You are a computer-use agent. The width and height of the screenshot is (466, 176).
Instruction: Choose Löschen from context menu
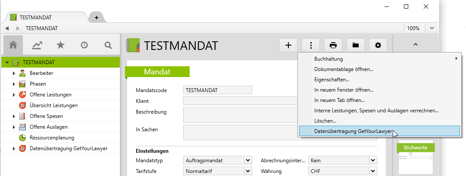(379, 121)
